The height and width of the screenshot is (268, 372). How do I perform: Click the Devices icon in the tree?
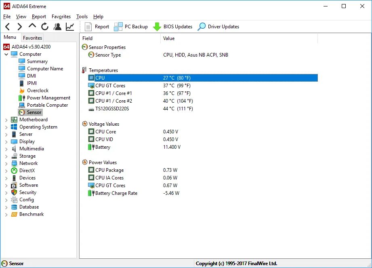coord(14,178)
